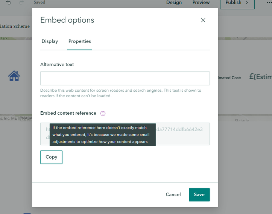Switch to the Design view

coord(174,2)
